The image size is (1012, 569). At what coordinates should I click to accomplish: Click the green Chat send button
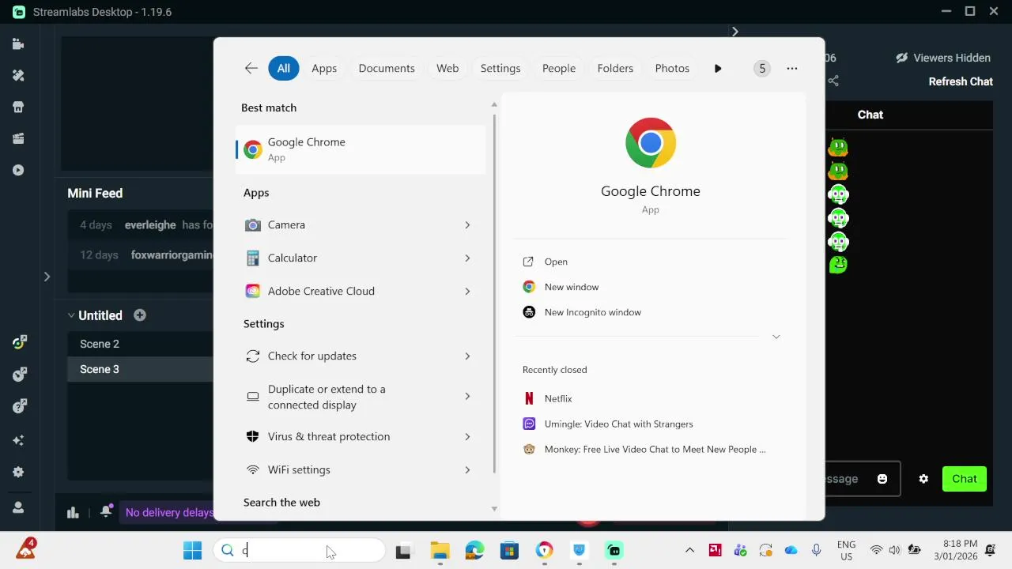pos(965,479)
